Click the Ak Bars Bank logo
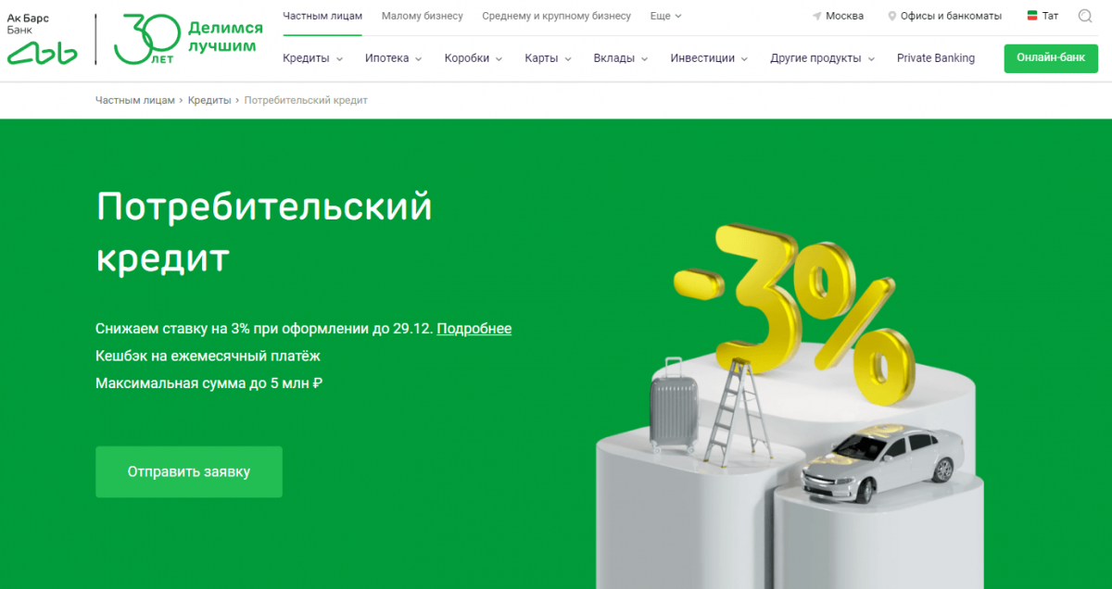1112x589 pixels. pyautogui.click(x=42, y=40)
